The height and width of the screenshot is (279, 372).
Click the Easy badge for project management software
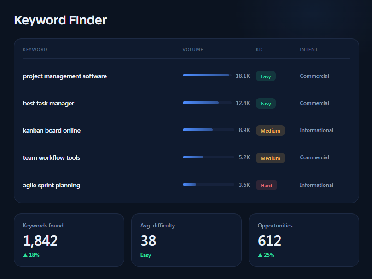pyautogui.click(x=266, y=76)
